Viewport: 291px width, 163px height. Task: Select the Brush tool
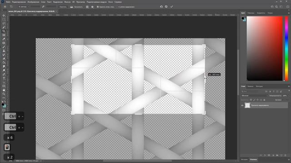tap(4, 47)
